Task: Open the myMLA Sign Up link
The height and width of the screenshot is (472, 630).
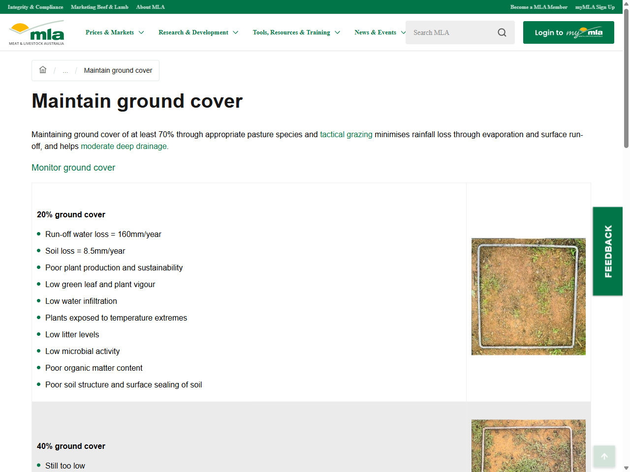Action: click(x=595, y=7)
